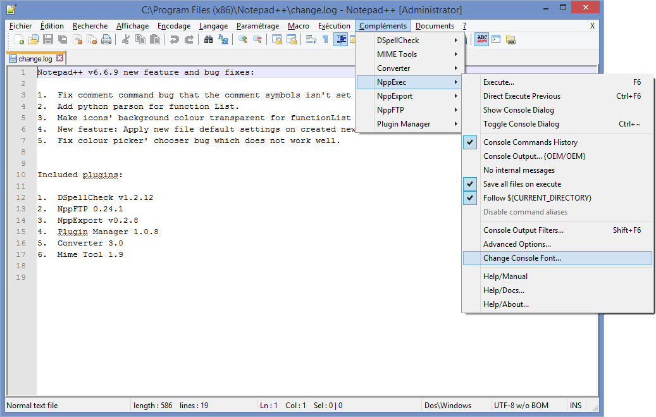Click the NppFTP folder toolbar icon

[511, 40]
